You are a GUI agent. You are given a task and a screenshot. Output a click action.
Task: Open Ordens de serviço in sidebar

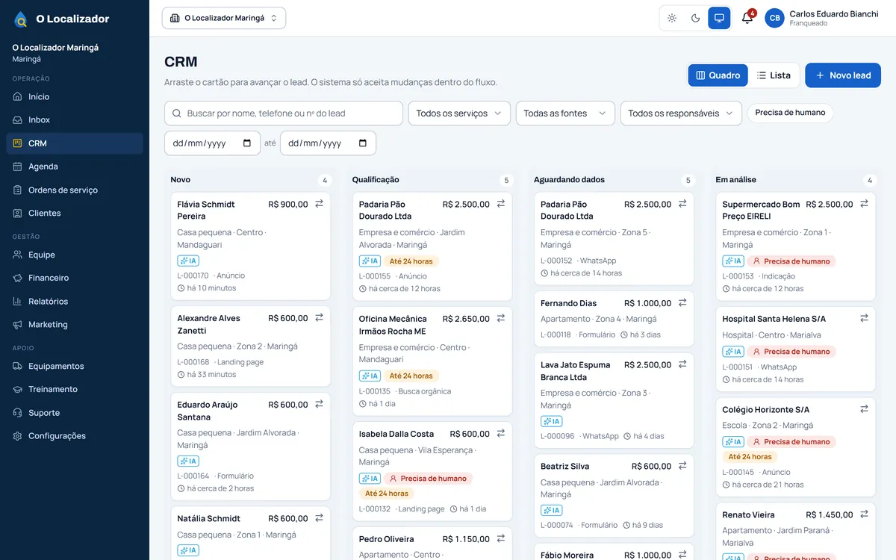tap(75, 190)
